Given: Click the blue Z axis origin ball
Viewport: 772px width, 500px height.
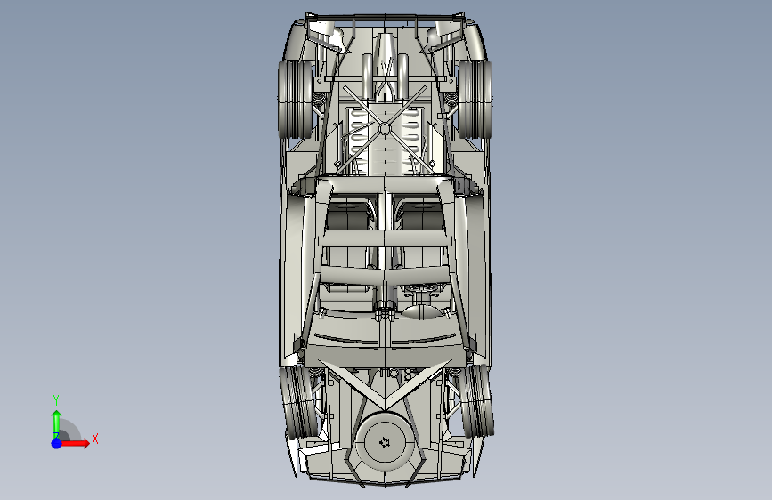Looking at the screenshot, I should 56,443.
